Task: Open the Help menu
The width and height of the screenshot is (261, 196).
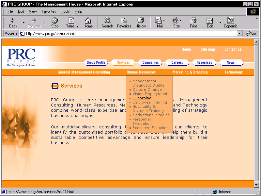Action: pos(78,11)
